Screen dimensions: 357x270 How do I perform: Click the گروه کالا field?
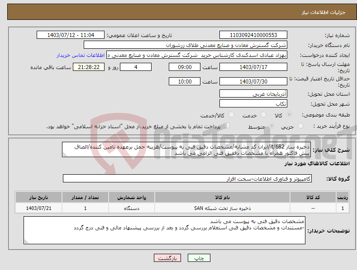pyautogui.click(x=187, y=179)
